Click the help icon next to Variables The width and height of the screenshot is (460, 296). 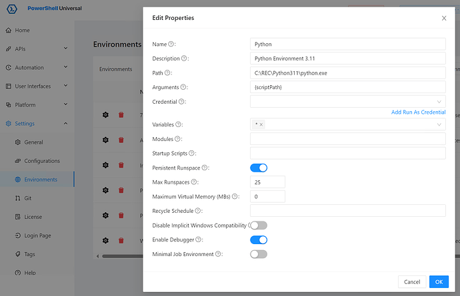[178, 124]
